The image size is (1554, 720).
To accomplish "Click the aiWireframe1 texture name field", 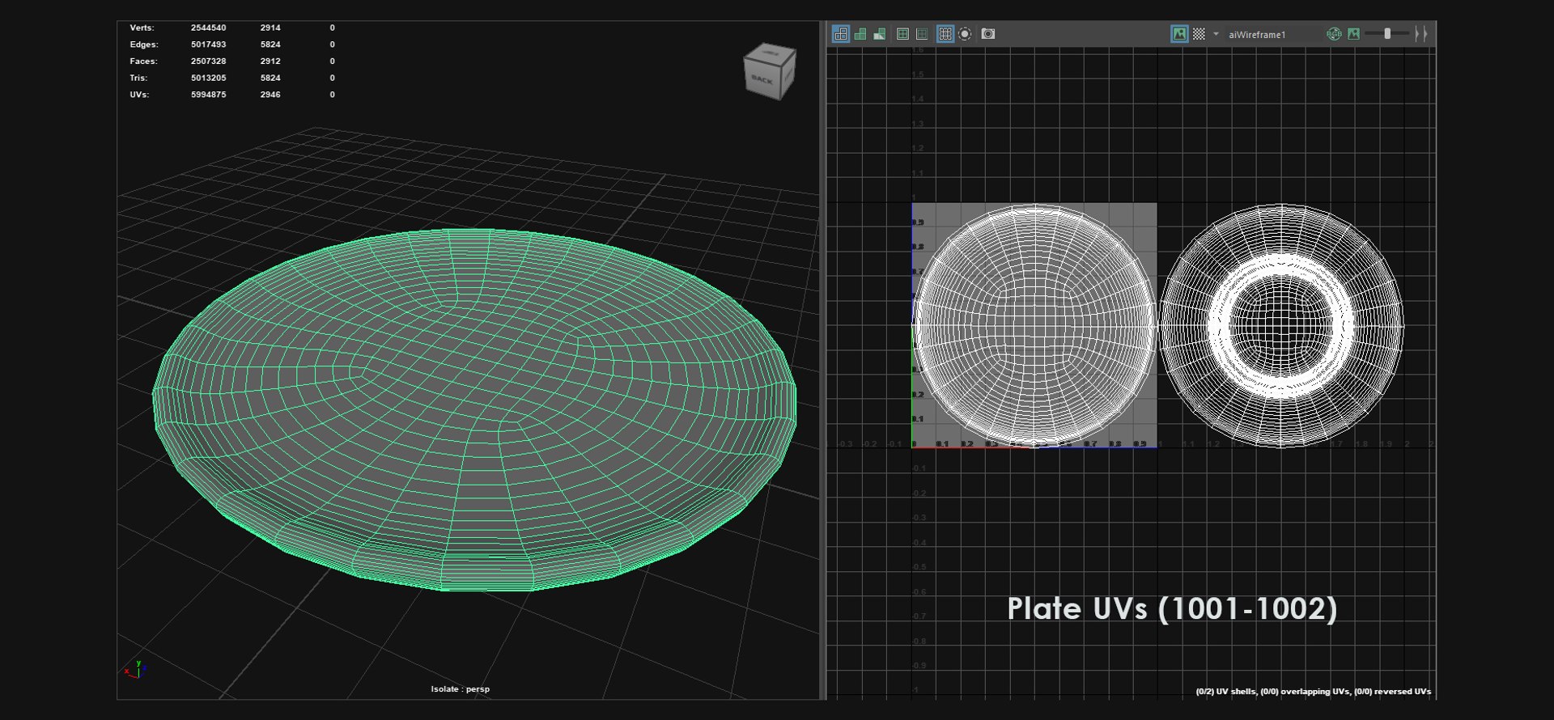I will 1272,35.
